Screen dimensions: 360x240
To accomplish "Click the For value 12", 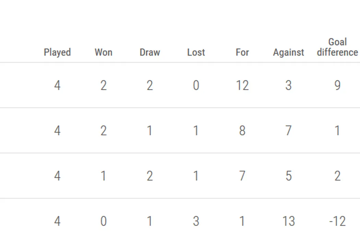I will (242, 85).
